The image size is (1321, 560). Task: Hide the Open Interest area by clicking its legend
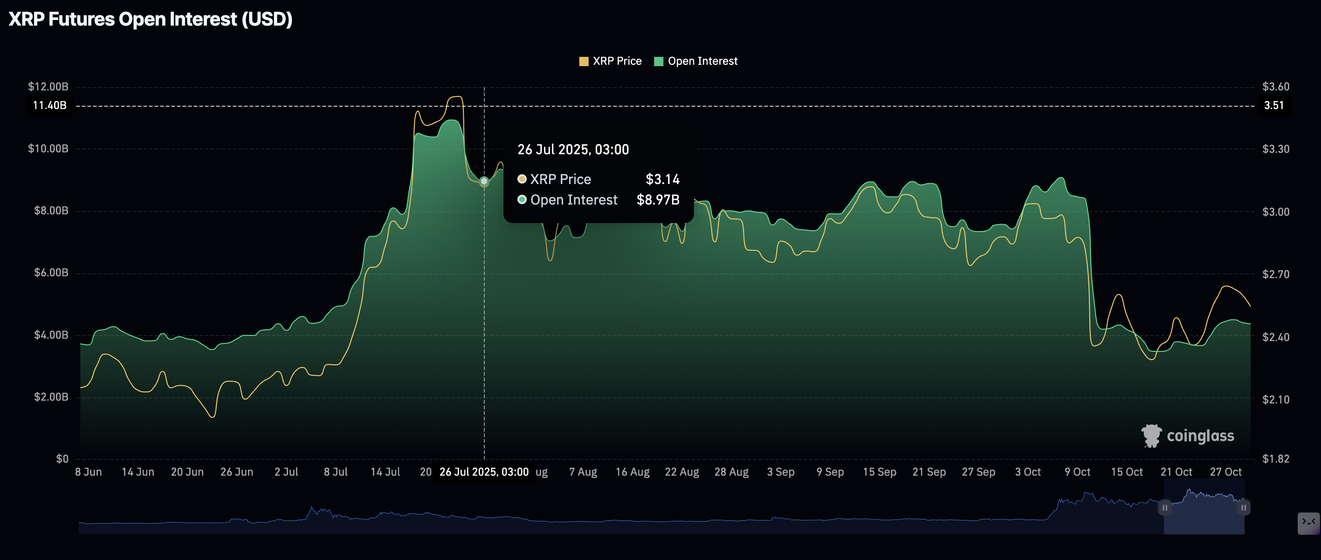pos(702,61)
